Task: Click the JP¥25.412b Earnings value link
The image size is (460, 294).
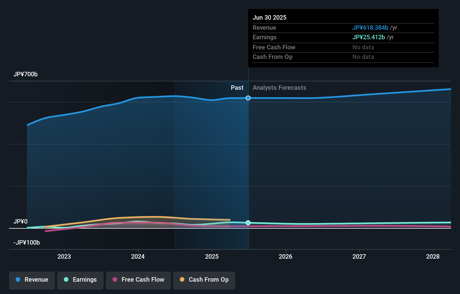Action: click(x=369, y=37)
